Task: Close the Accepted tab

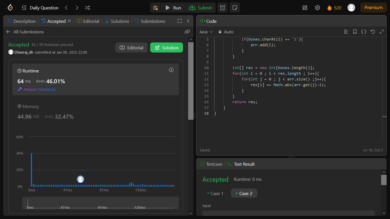Action: [69, 21]
